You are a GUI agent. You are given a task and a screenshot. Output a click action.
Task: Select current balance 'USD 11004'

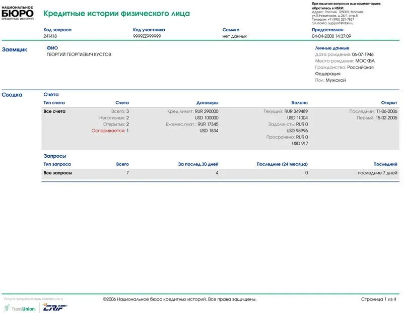click(297, 118)
